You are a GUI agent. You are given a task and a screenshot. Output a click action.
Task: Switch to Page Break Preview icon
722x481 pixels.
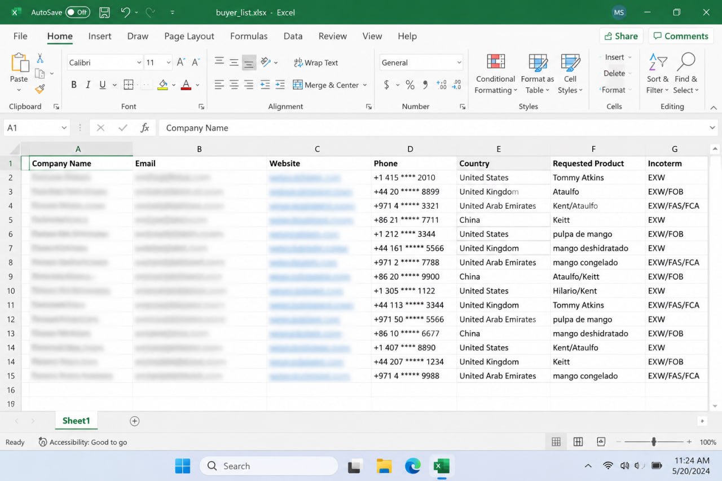(601, 442)
